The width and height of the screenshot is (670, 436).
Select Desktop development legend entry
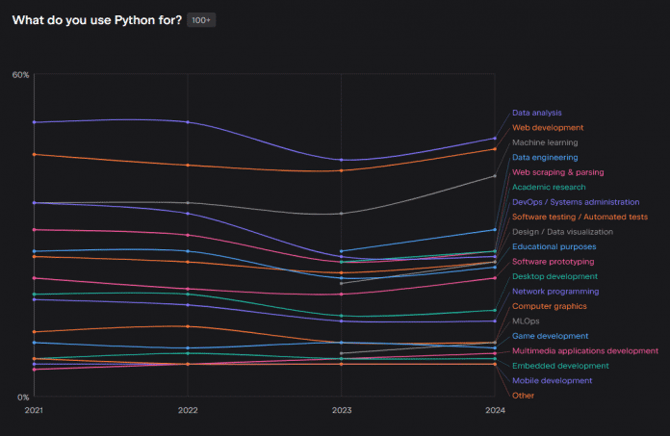pyautogui.click(x=554, y=276)
